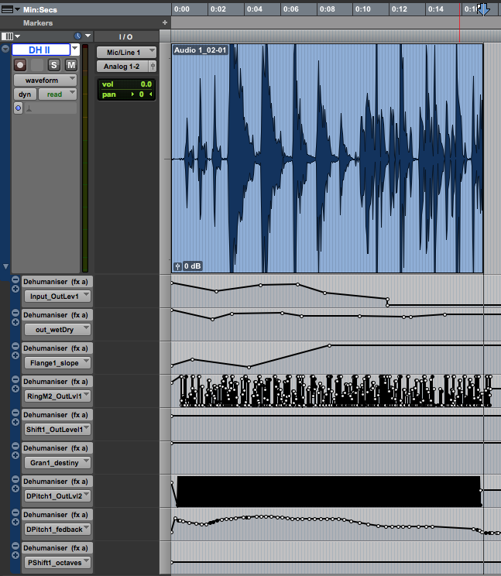501x576 pixels.
Task: Click the vol level field
Action: [x=126, y=84]
